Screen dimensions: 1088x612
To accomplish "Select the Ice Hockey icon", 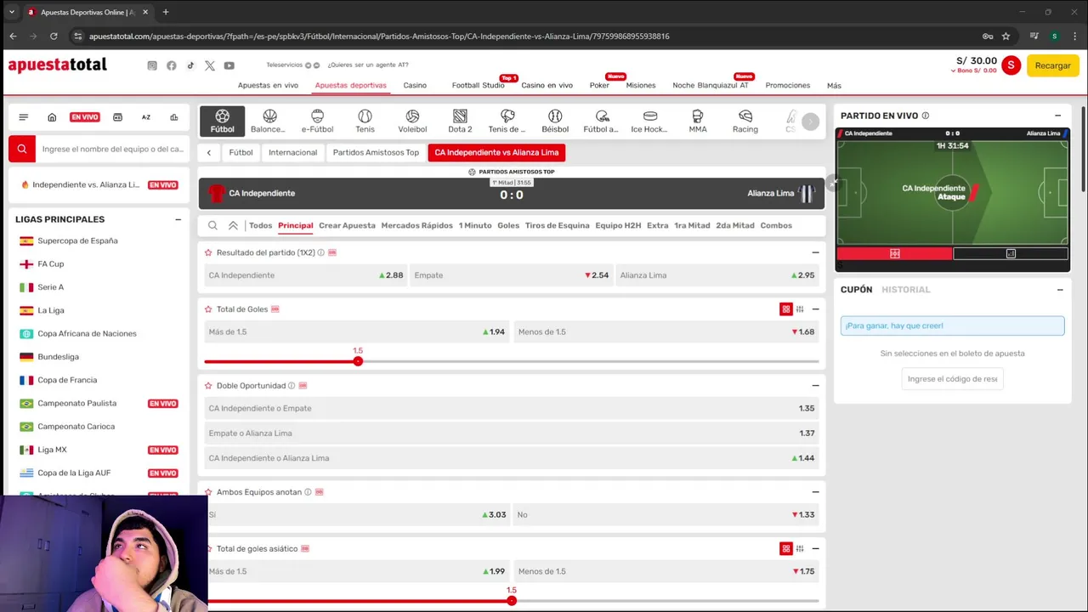I will [649, 121].
